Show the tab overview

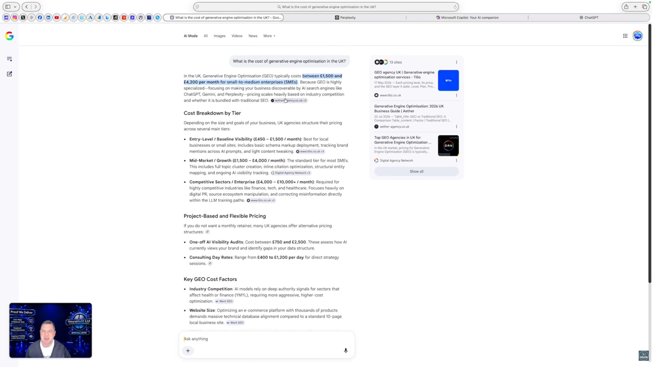(x=645, y=7)
